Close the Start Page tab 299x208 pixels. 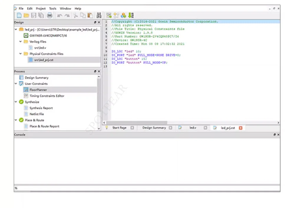tap(132, 128)
